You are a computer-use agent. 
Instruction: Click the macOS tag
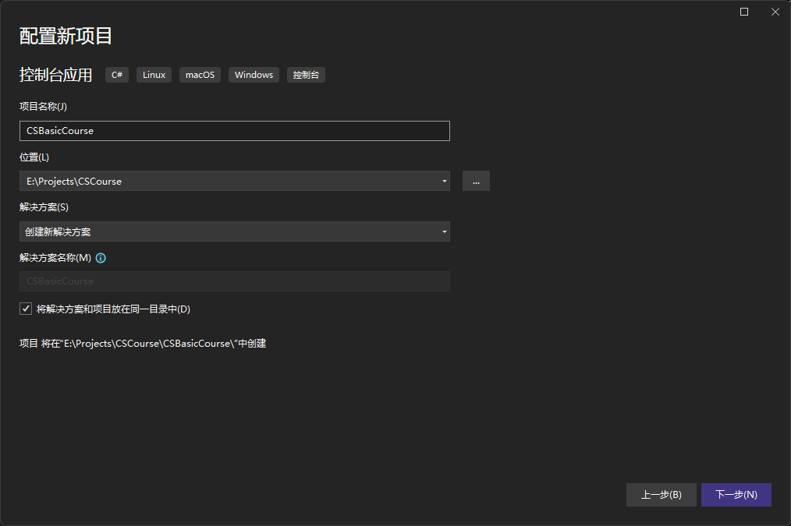click(200, 75)
